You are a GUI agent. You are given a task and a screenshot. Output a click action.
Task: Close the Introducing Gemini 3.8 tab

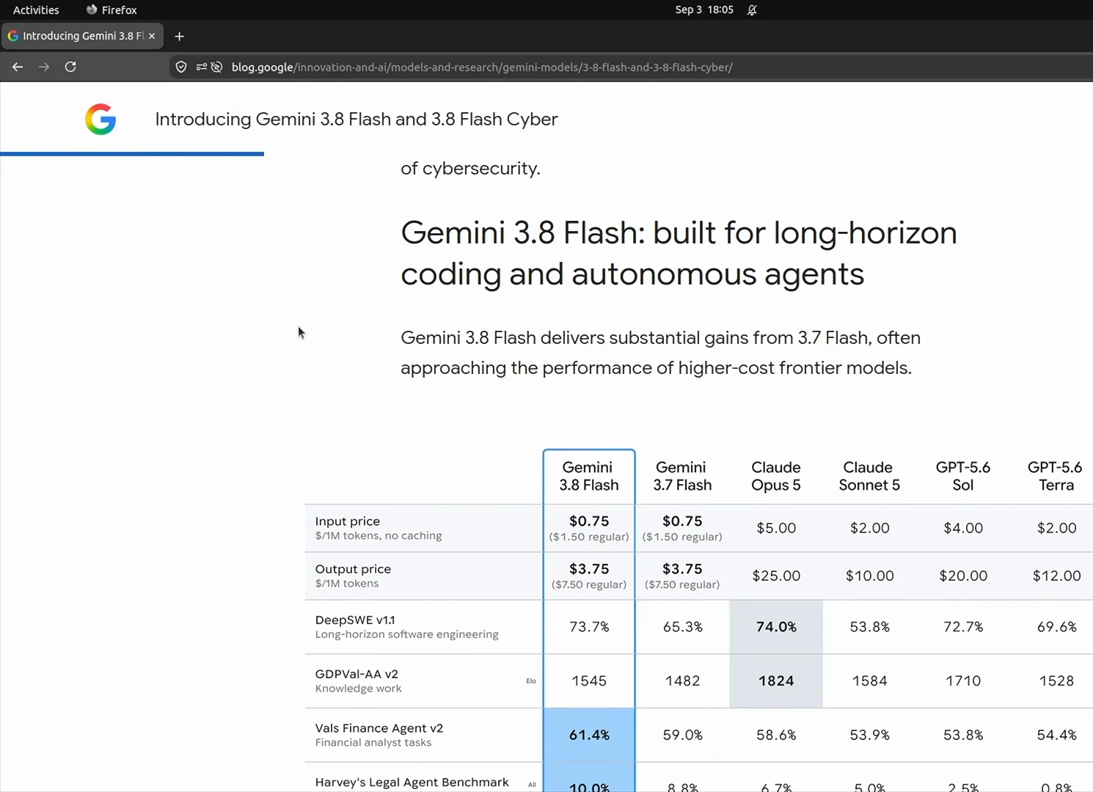[152, 36]
